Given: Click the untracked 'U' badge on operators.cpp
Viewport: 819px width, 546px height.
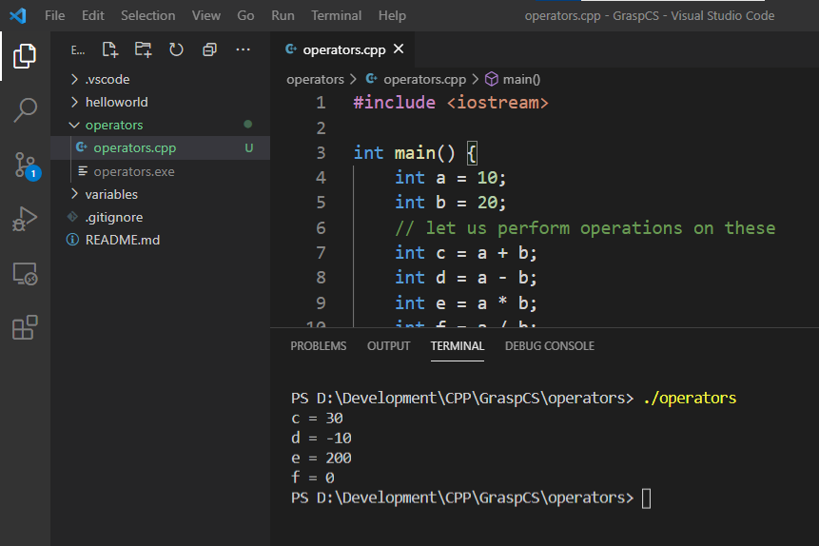Looking at the screenshot, I should pos(249,148).
